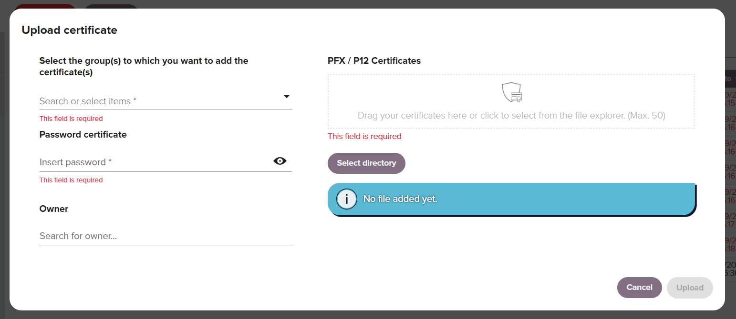Click the Owner label
This screenshot has width=736, height=319.
click(x=54, y=209)
